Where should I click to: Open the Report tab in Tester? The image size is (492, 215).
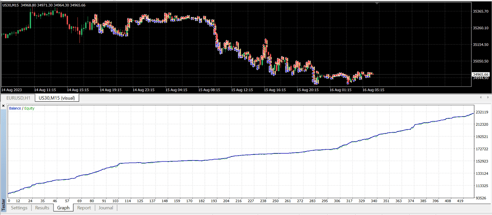[x=84, y=208]
